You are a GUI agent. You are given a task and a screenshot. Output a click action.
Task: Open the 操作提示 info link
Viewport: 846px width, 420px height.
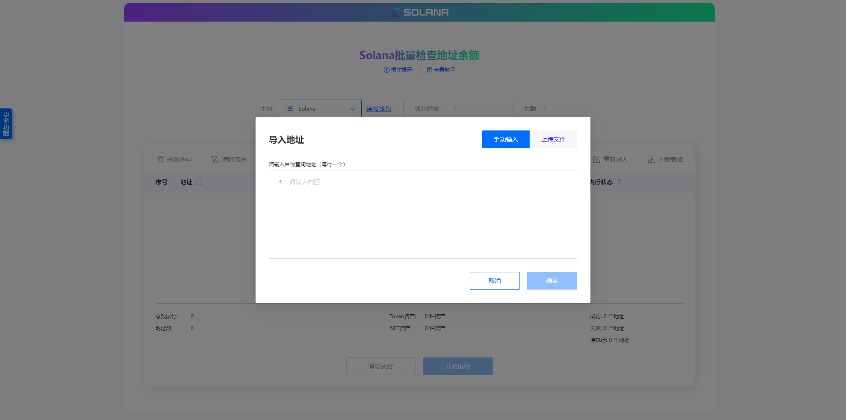pyautogui.click(x=398, y=70)
